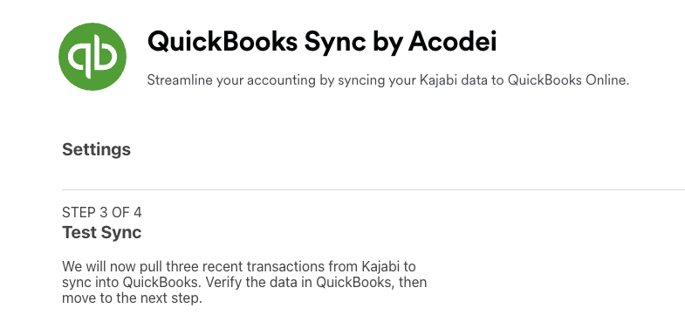Click the divider line below Settings

[x=373, y=190]
